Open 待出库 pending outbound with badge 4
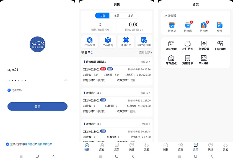Image resolution: width=233 pixels, height=161 pixels. [x=188, y=27]
